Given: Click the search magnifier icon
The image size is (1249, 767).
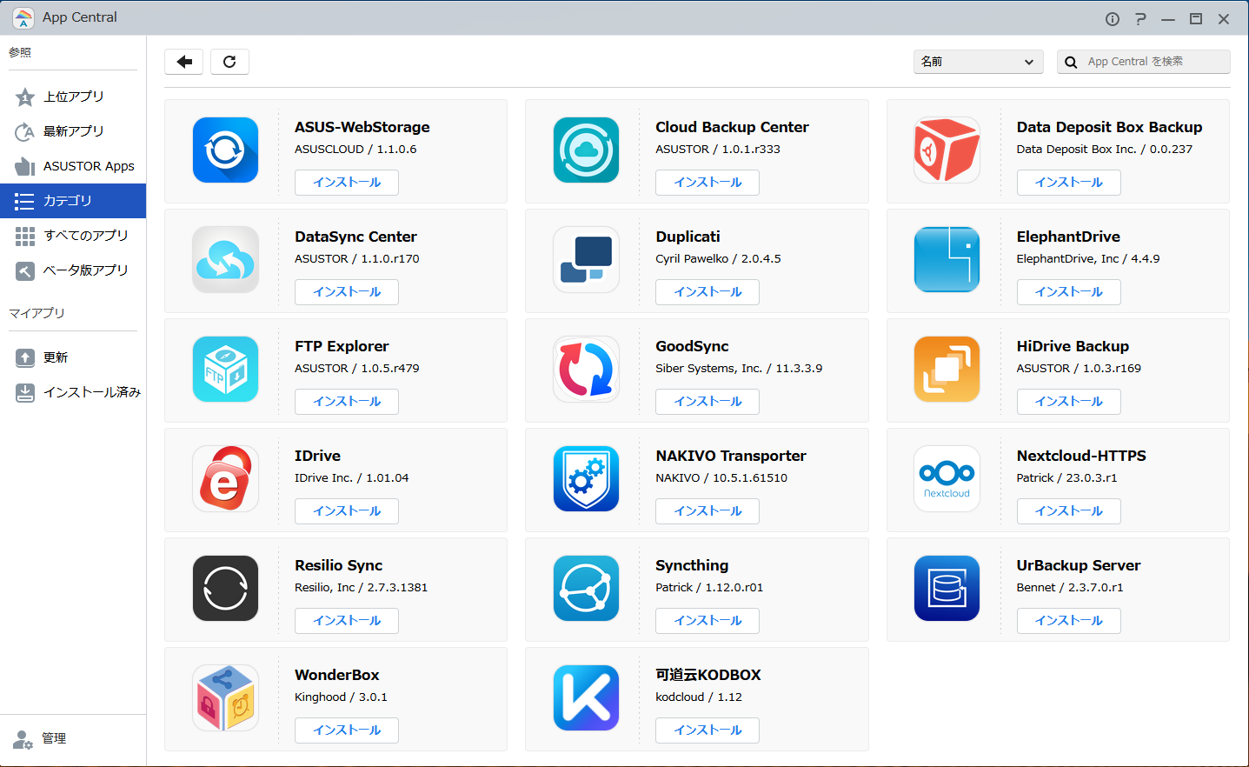Looking at the screenshot, I should coord(1071,63).
